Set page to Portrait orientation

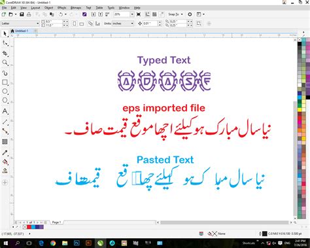[75, 24]
